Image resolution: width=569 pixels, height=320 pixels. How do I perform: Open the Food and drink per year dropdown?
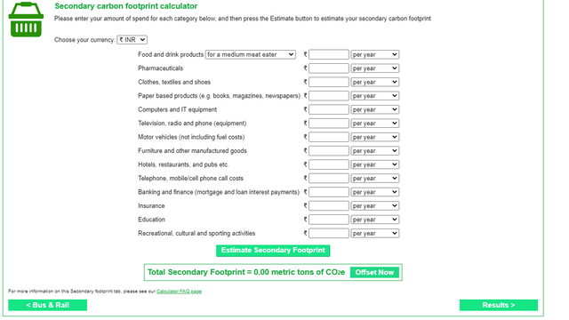coord(375,54)
